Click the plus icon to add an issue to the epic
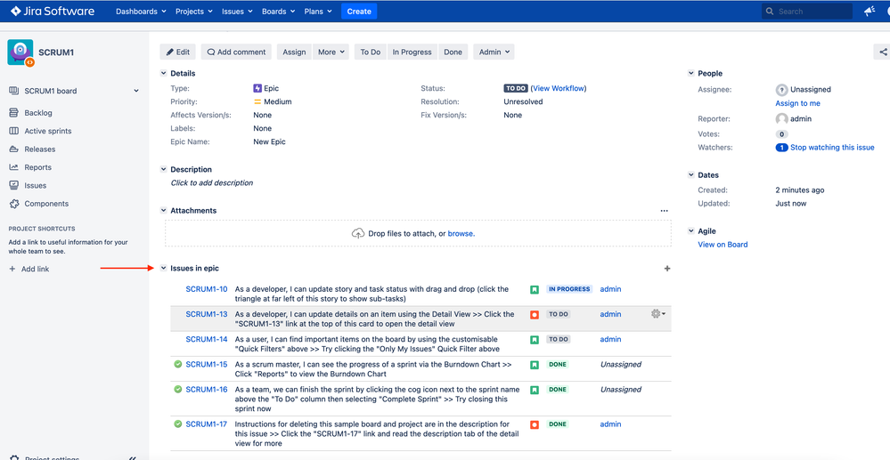The image size is (890, 460). [667, 269]
